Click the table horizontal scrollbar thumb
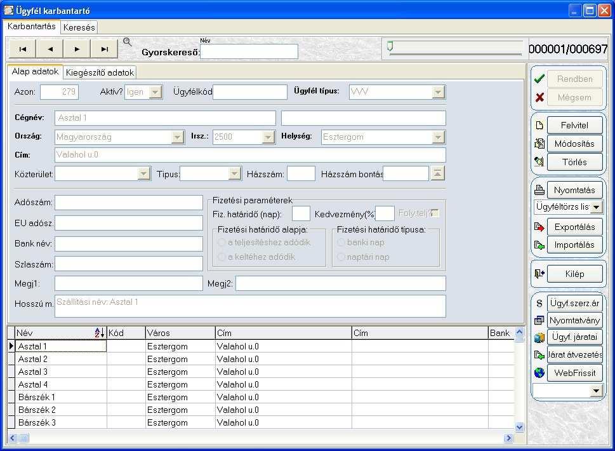 [23, 438]
